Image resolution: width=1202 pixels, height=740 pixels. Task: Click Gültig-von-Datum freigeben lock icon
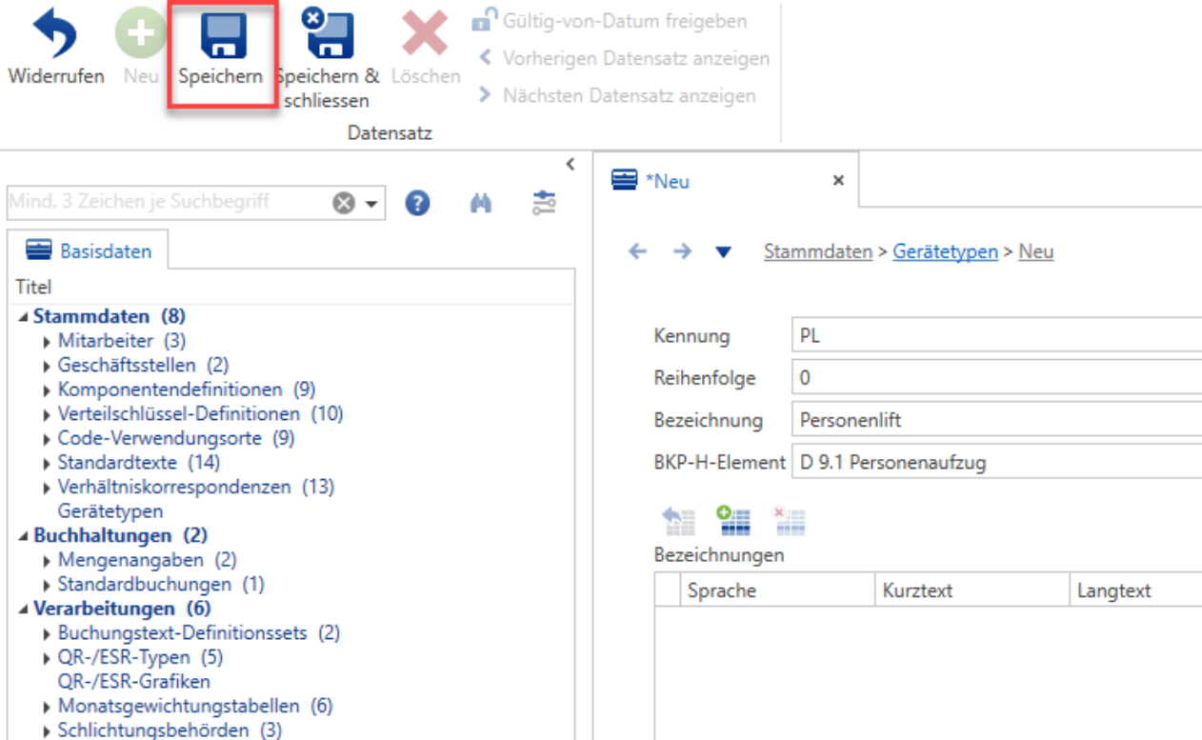tap(485, 20)
